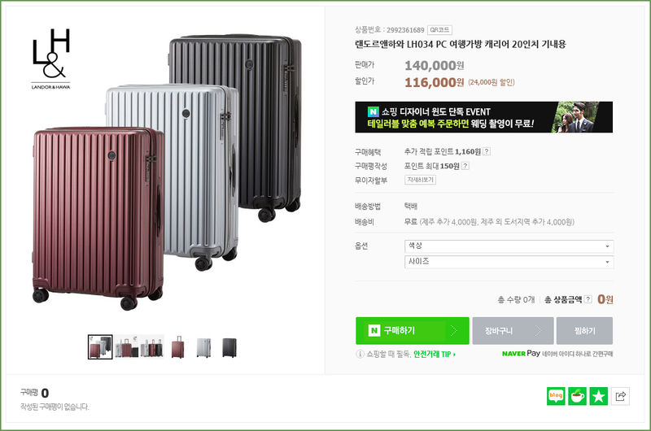Click help icon next to 총 상품금액
The height and width of the screenshot is (431, 651).
click(588, 299)
